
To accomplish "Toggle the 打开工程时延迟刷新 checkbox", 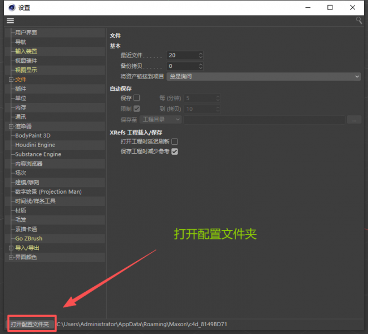I will 175,141.
